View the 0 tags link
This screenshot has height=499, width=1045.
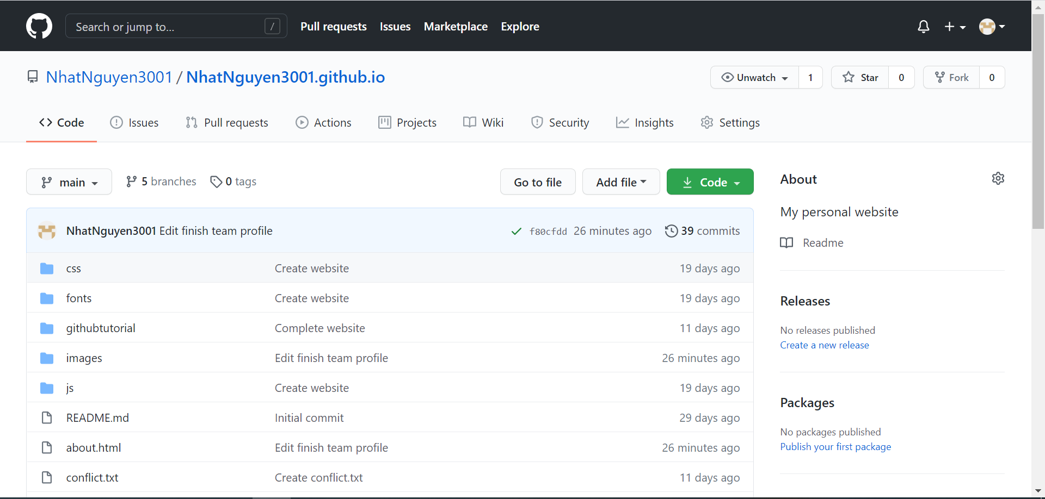(233, 182)
